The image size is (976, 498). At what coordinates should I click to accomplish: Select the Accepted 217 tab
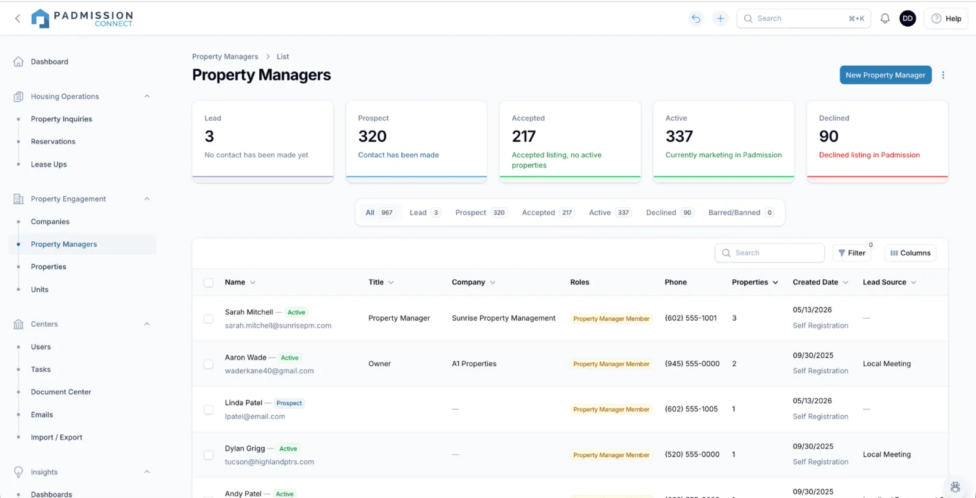click(x=548, y=213)
